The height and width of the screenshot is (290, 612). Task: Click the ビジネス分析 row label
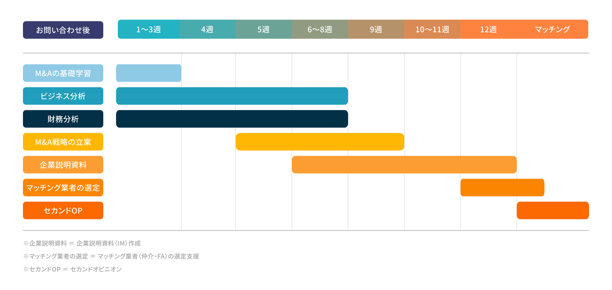[x=63, y=96]
